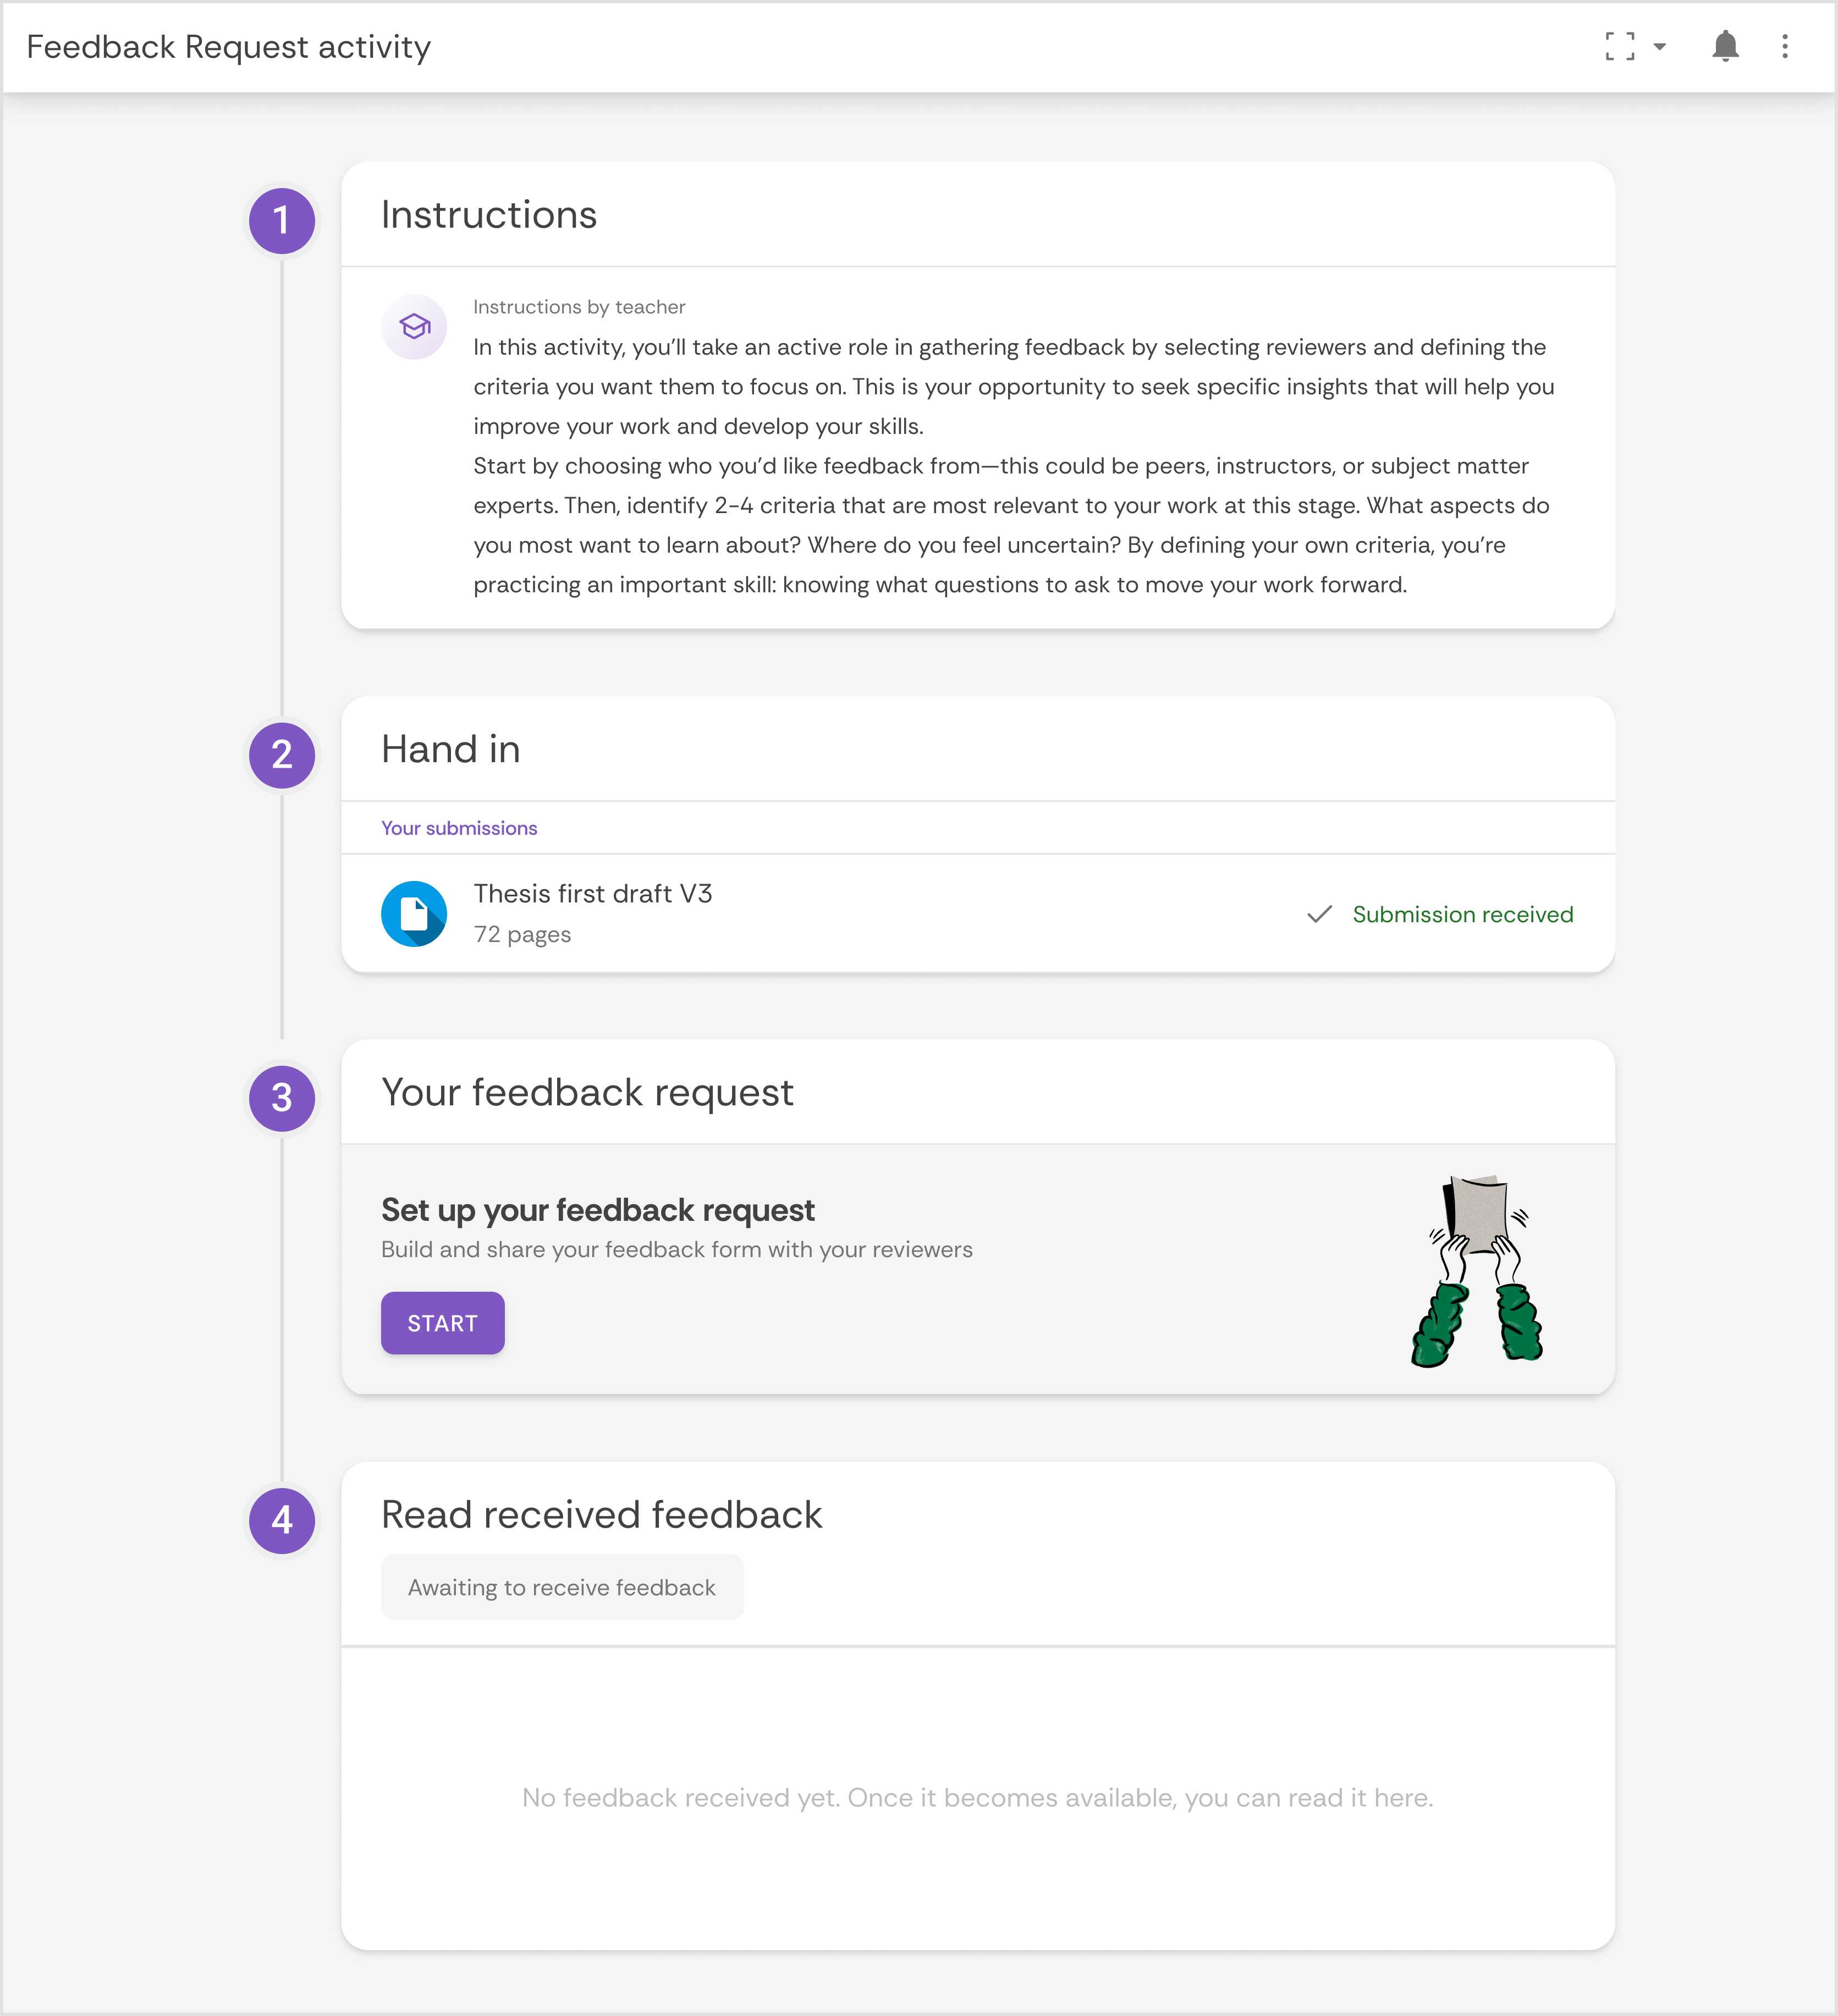The image size is (1838, 2016).
Task: Select the Instructions section header
Action: [x=488, y=215]
